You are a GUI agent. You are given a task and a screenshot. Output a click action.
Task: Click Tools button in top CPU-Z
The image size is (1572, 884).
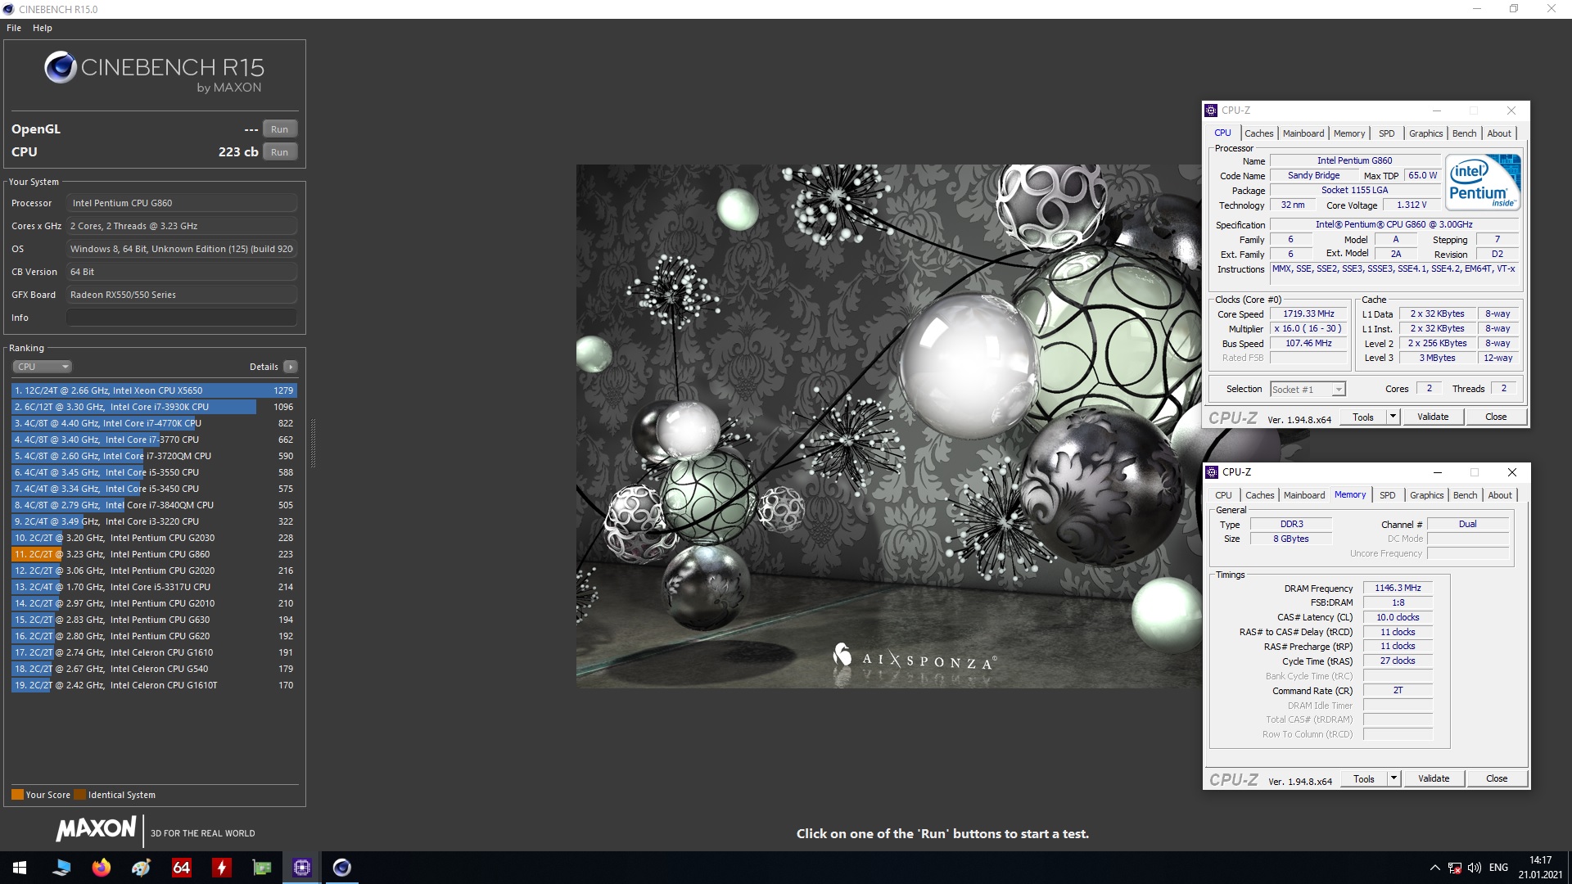[1363, 417]
